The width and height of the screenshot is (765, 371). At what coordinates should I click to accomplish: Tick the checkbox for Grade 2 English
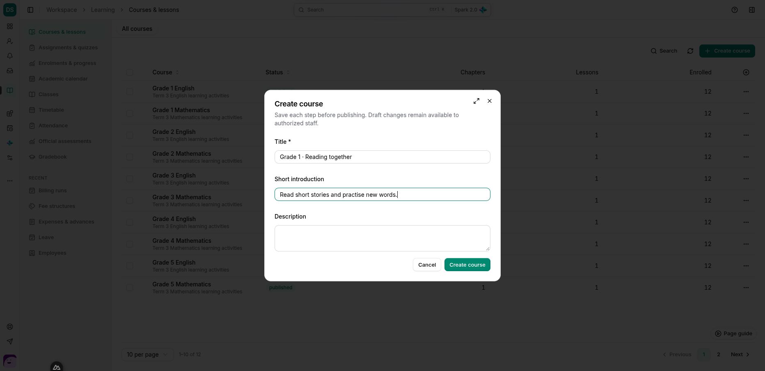point(130,135)
